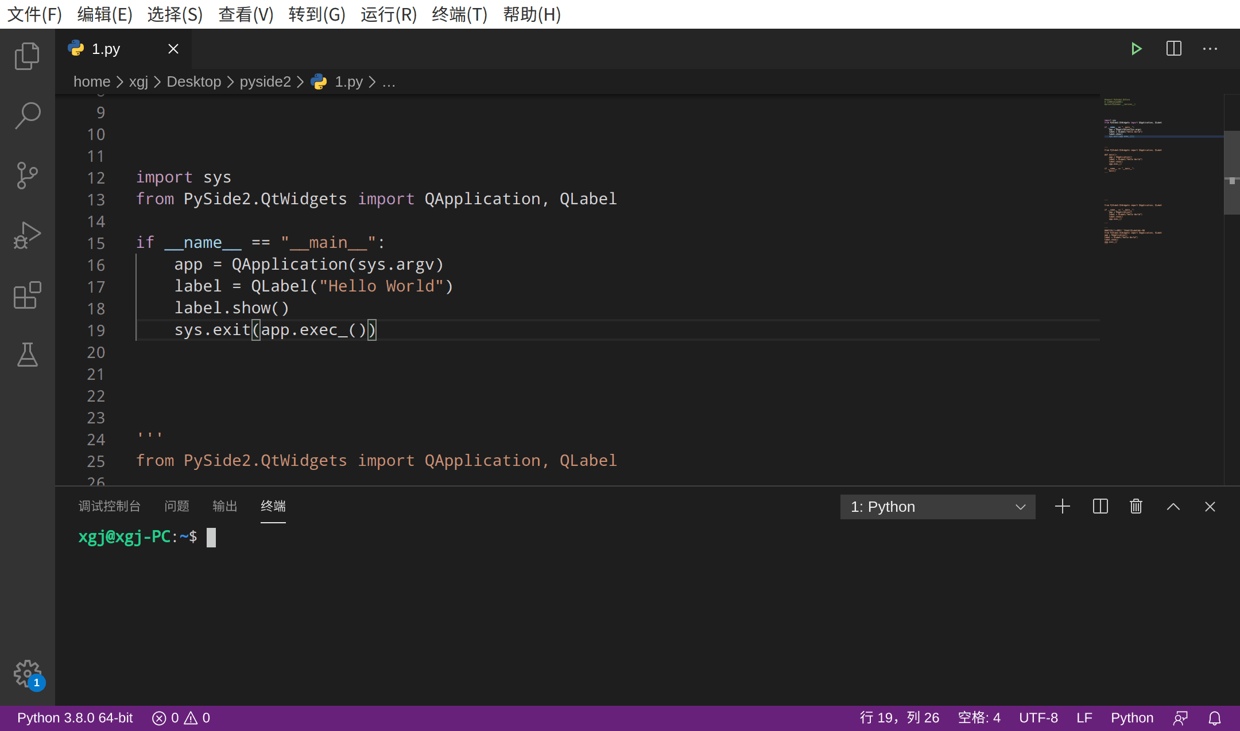Click UTF-8 encoding in status bar
The width and height of the screenshot is (1240, 731).
click(x=1038, y=718)
